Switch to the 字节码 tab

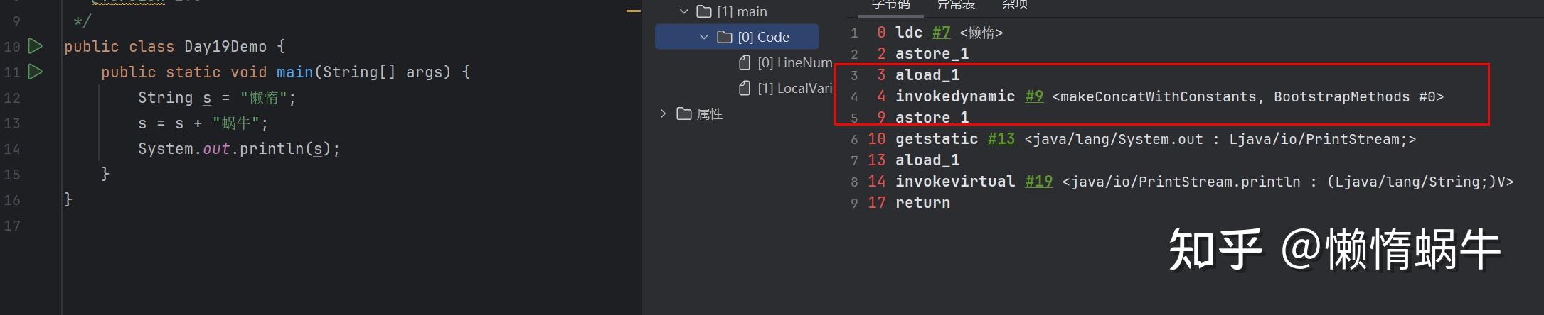(890, 5)
